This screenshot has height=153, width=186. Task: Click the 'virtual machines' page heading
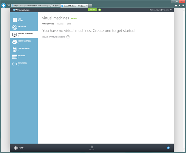pos(55,18)
